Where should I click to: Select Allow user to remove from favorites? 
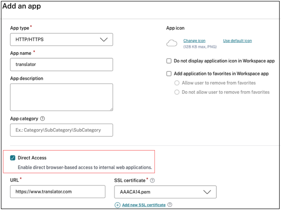(x=177, y=83)
